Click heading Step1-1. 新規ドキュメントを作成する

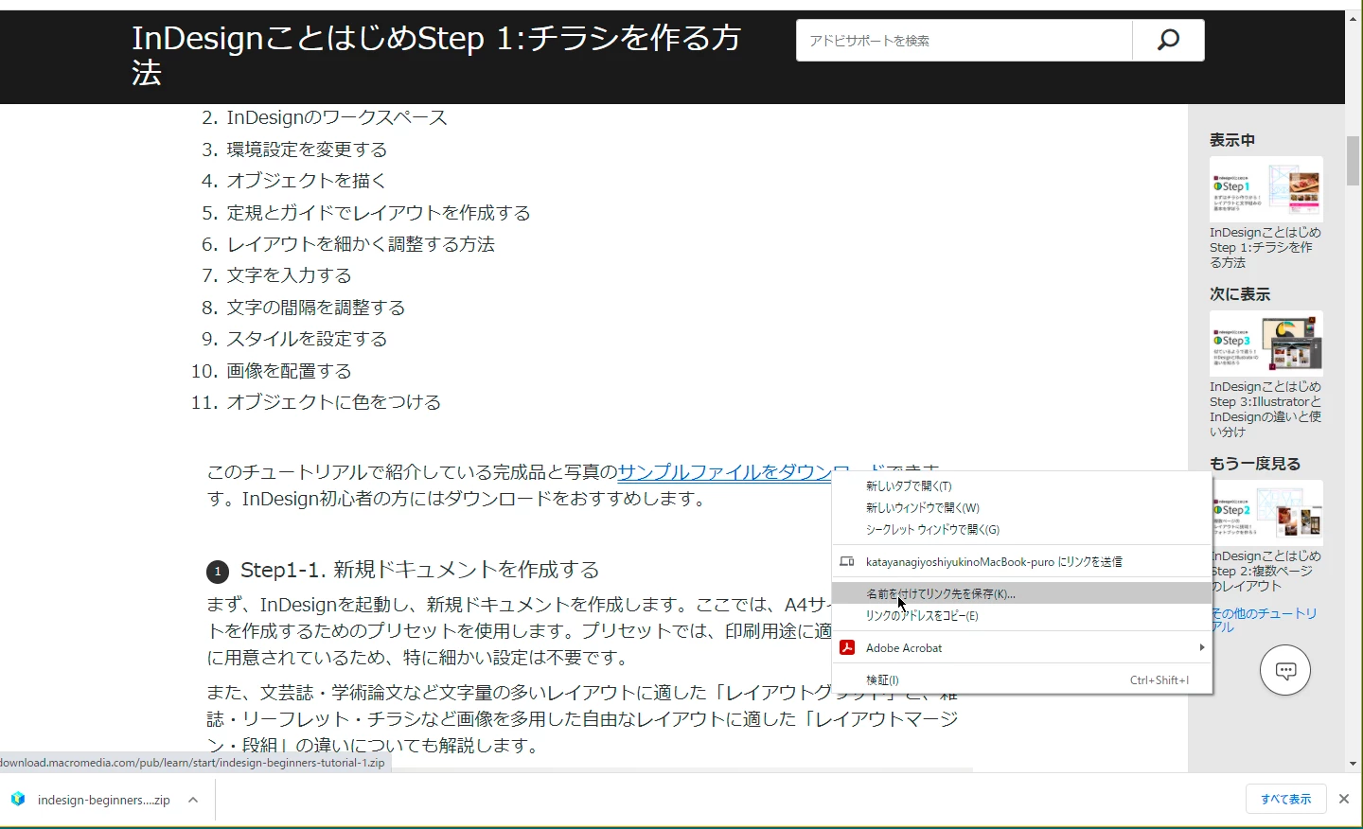point(420,570)
